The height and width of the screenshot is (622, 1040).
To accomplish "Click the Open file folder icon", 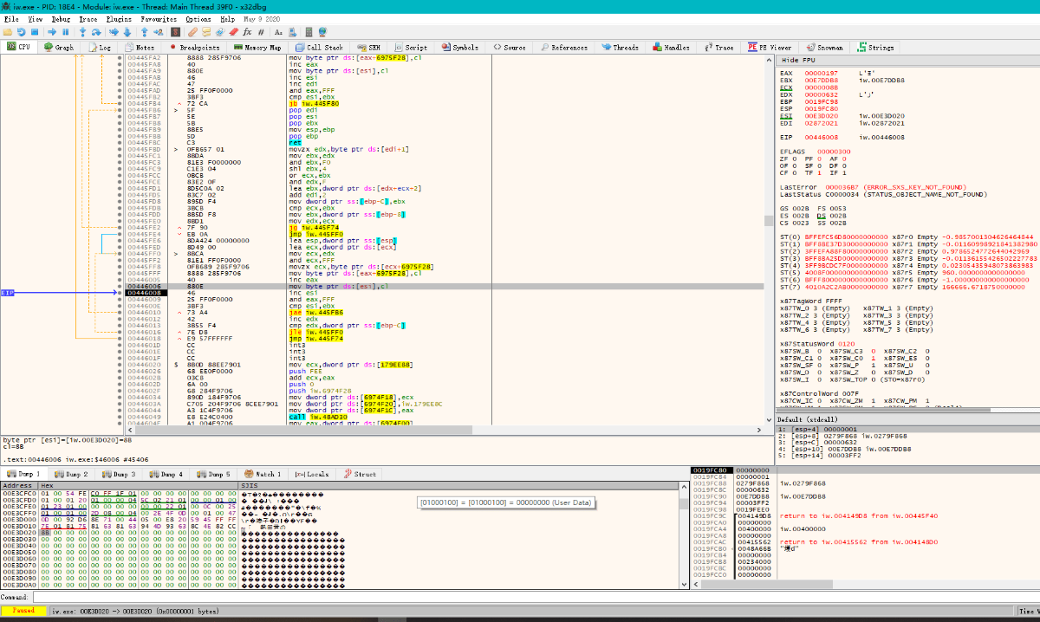I will tap(8, 32).
